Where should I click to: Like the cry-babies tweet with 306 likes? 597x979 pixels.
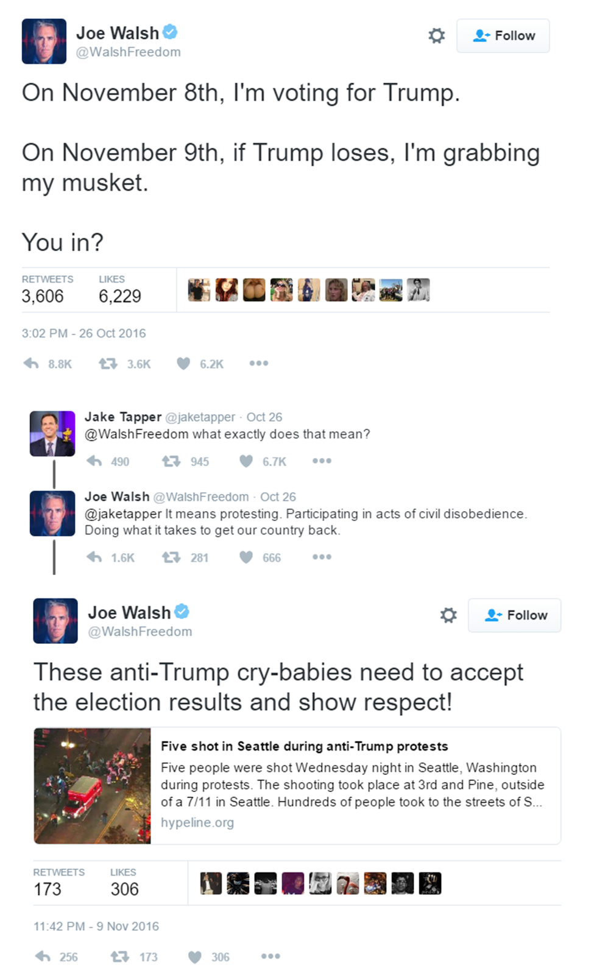[195, 957]
